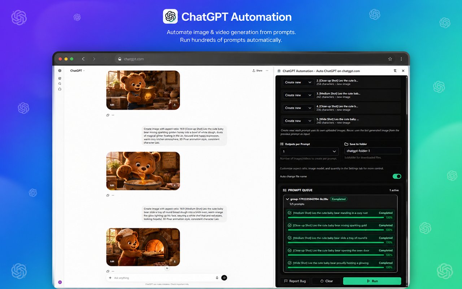Viewport: 462px width, 289px height.
Task: Click Edit on the bear at brick oven image
Action: [x=112, y=261]
